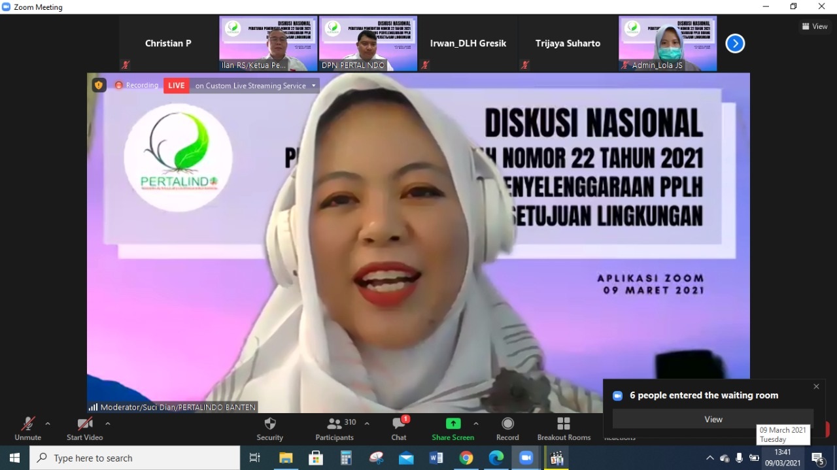Expand video options arrow beside Start Video
Screen dimensions: 837x470
point(107,424)
